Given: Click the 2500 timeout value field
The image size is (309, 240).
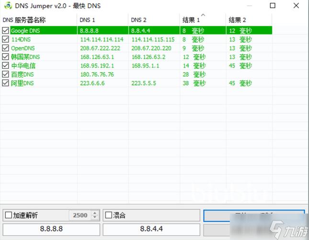Looking at the screenshot, I should [x=80, y=215].
